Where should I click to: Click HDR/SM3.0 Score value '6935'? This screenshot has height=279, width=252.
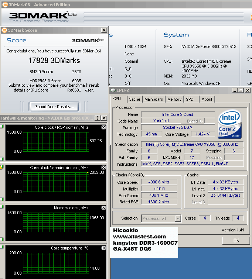point(76,81)
